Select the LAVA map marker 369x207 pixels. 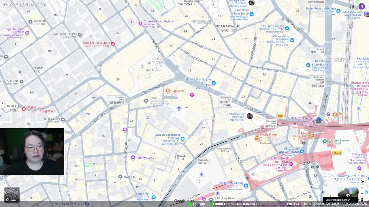146,101
